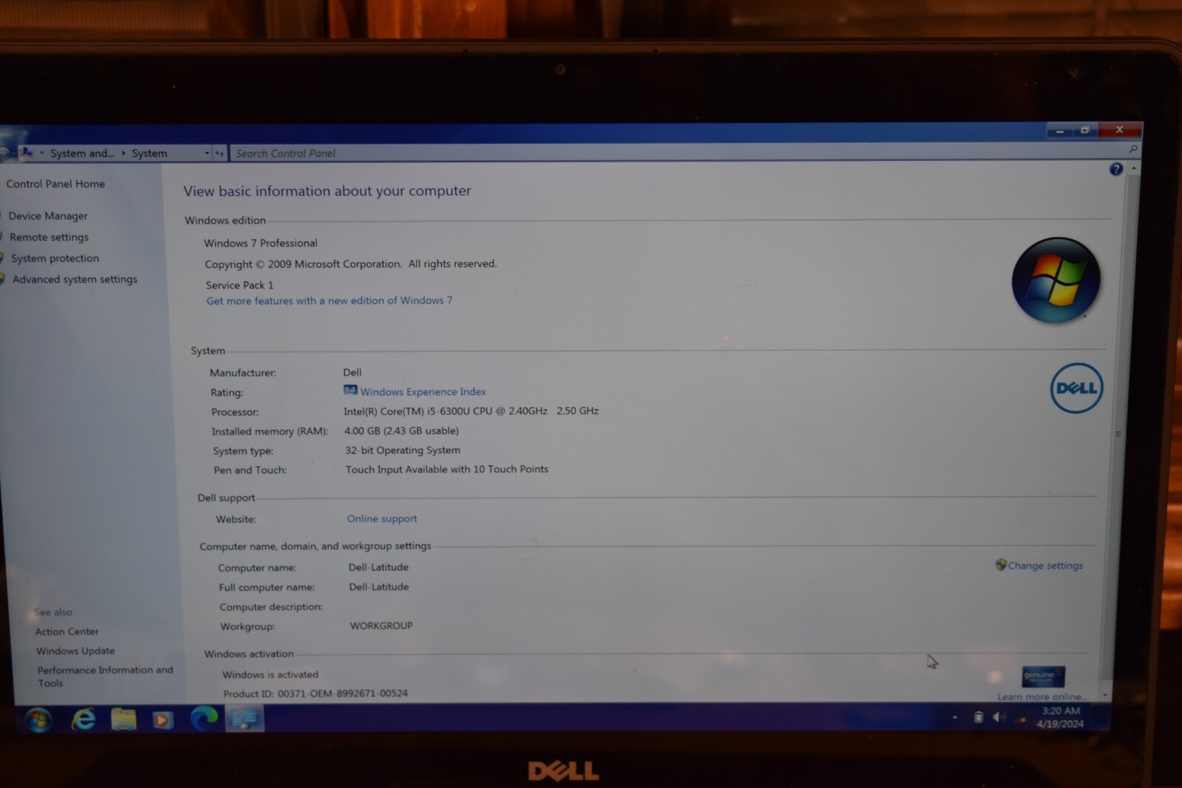Click Get more features with a new edition link

point(329,301)
